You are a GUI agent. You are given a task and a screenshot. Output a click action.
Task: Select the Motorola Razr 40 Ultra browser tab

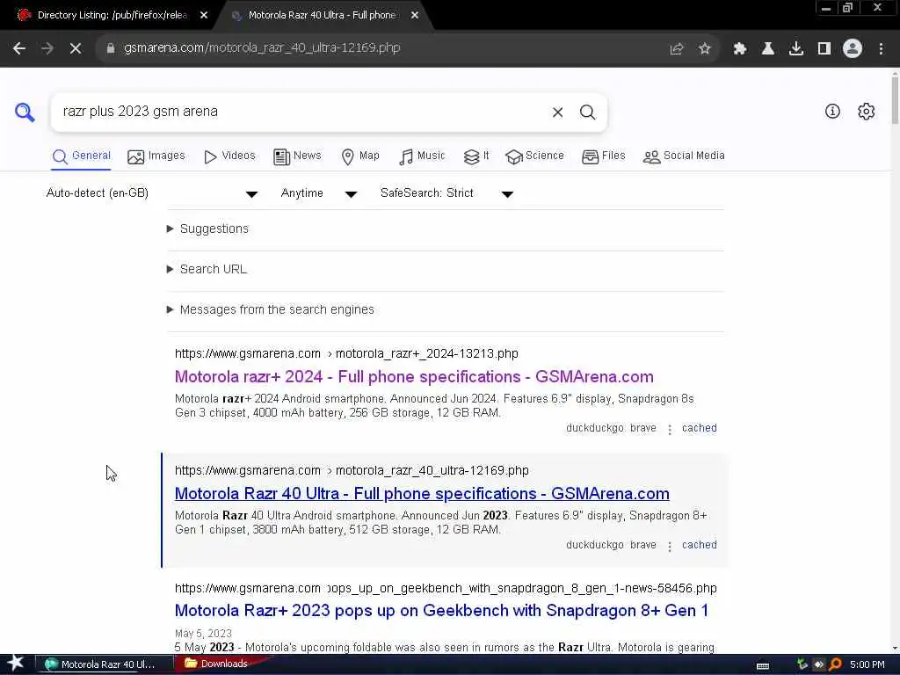[x=322, y=16]
